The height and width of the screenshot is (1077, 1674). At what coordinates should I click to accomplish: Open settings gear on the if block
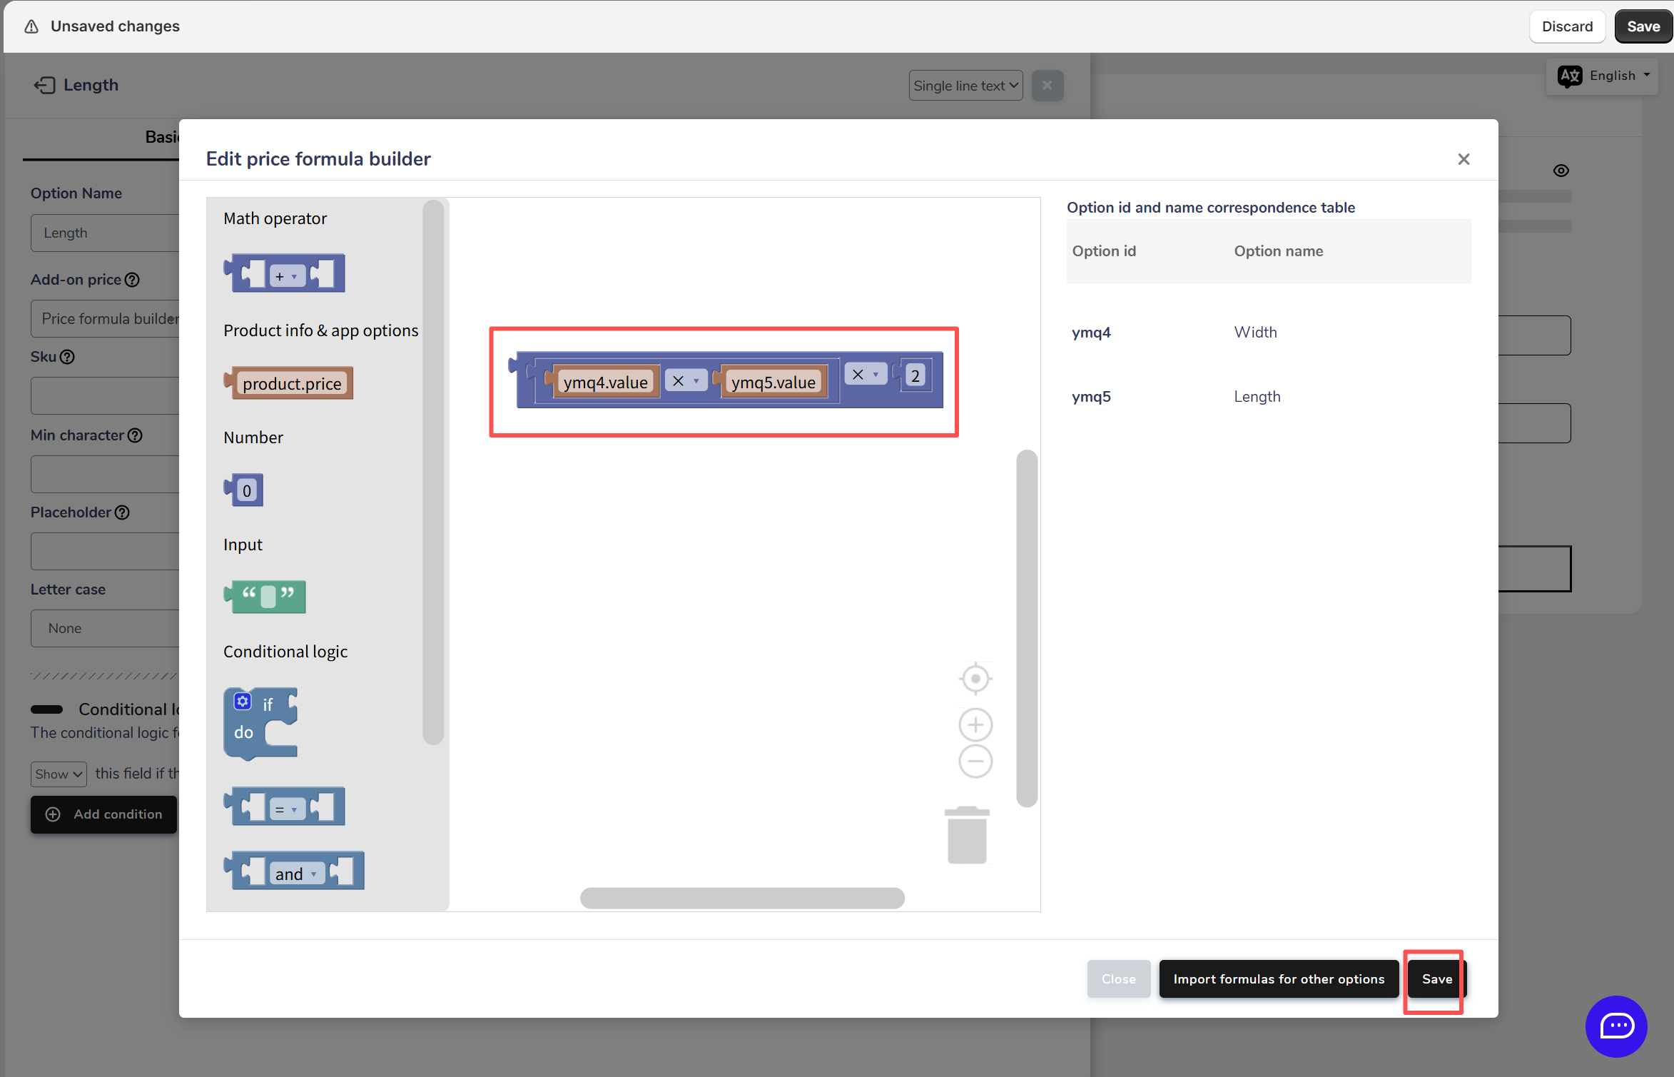coord(243,702)
